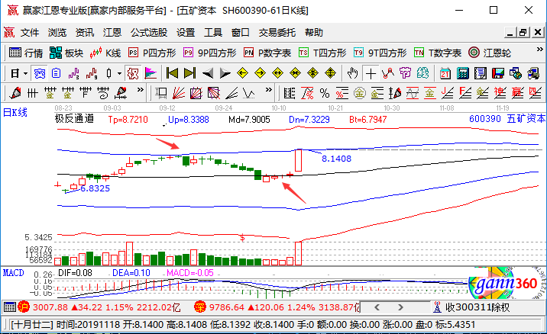
Task: Select the square dimension box tool
Action: click(161, 93)
